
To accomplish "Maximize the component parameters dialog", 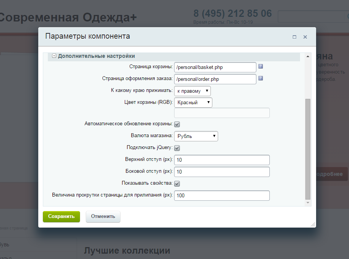I will point(294,37).
